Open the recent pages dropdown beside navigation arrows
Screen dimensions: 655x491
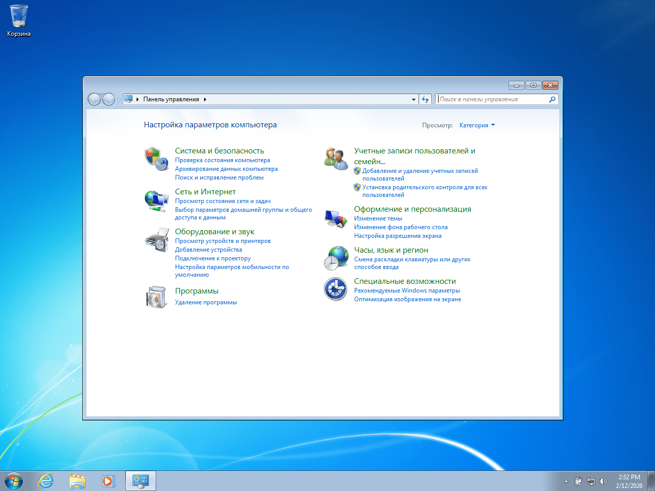(x=119, y=100)
